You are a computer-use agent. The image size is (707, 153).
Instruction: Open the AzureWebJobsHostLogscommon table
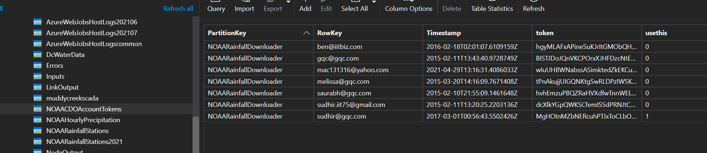(94, 44)
